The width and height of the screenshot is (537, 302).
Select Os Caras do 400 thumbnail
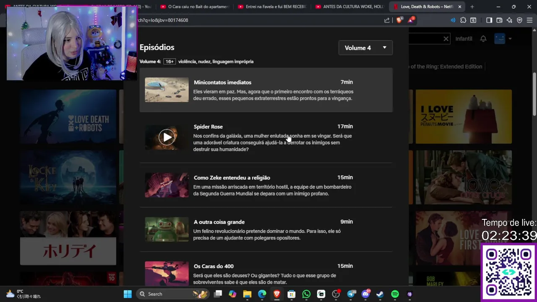(x=167, y=273)
